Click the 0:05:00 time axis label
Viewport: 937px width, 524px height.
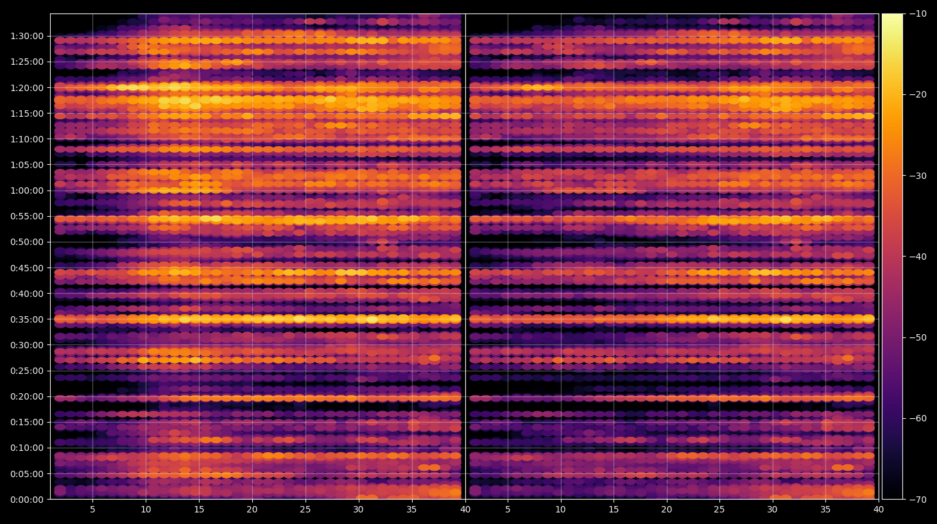(27, 474)
